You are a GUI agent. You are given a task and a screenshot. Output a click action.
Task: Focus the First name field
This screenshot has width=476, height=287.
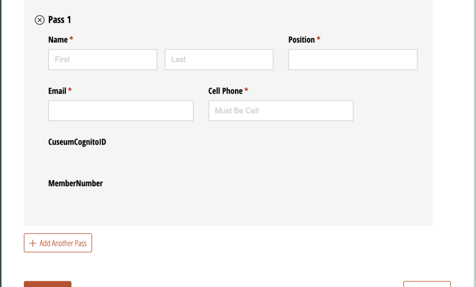103,59
